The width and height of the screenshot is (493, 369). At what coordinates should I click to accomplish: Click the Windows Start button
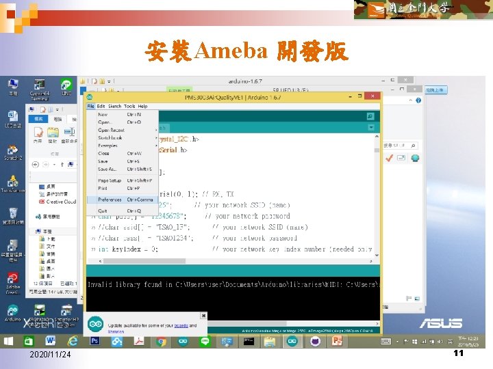tap(8, 341)
